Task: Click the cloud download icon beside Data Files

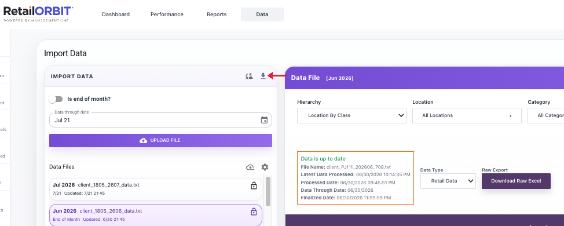Action: point(250,167)
